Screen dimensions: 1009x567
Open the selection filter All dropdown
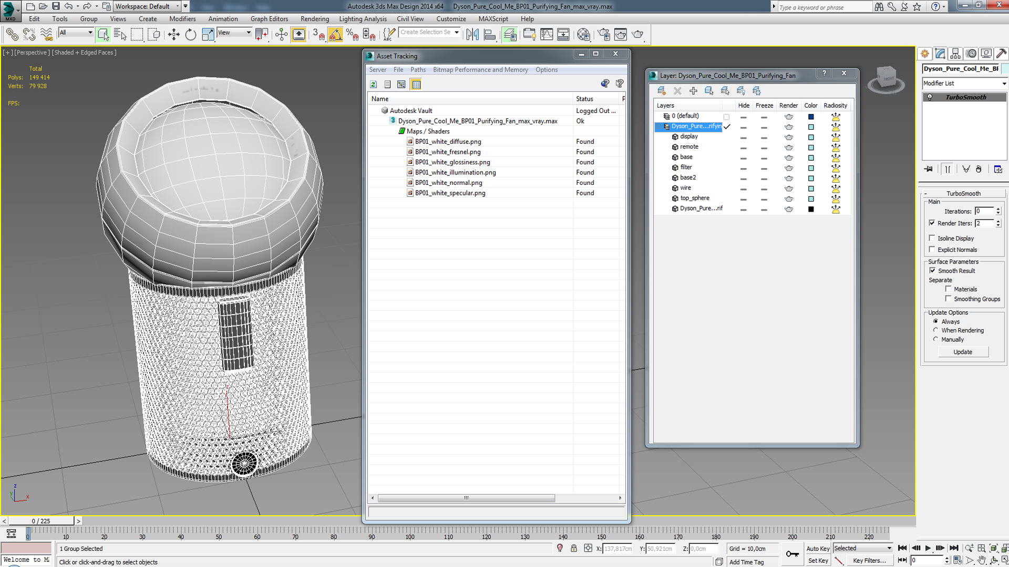[76, 33]
